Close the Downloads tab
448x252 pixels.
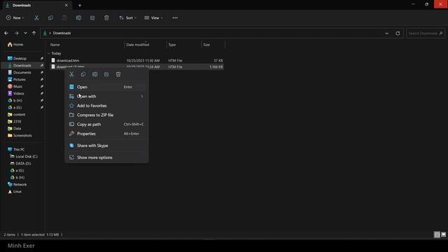click(66, 5)
